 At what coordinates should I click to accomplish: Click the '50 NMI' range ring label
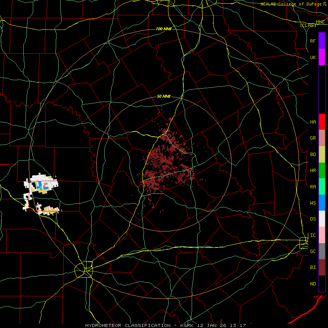(x=164, y=96)
